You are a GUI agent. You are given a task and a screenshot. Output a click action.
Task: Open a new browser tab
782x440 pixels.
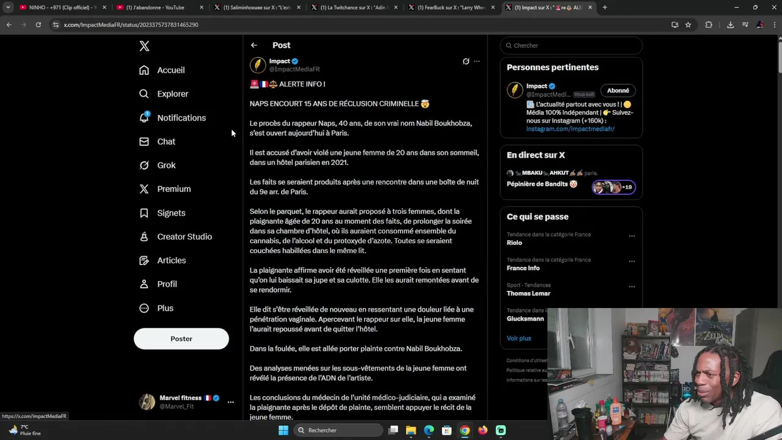[x=605, y=7]
